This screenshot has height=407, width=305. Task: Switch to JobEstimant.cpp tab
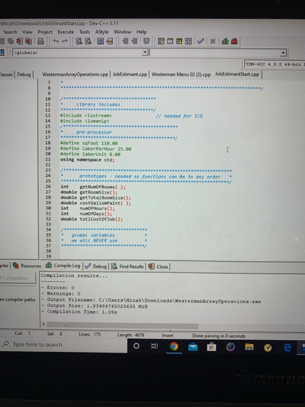pos(130,74)
